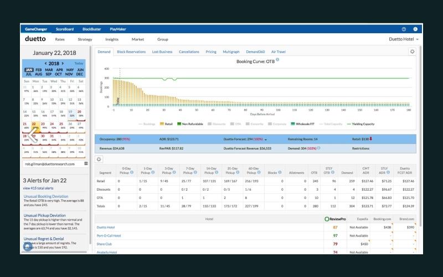Open the help question mark icon
Screen dimensions: 443x277
click(x=404, y=29)
